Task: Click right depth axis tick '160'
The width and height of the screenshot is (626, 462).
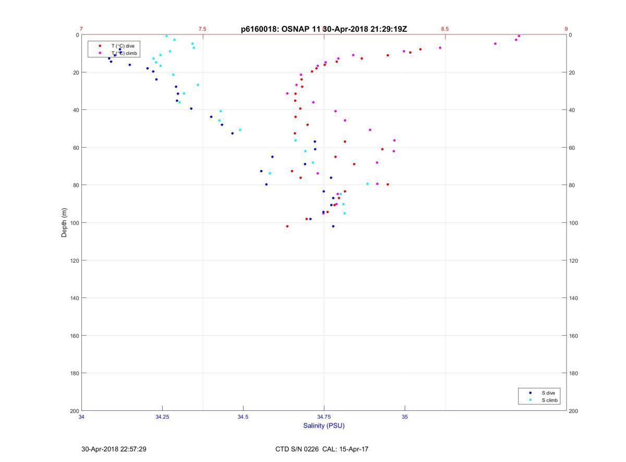Action: click(x=573, y=336)
